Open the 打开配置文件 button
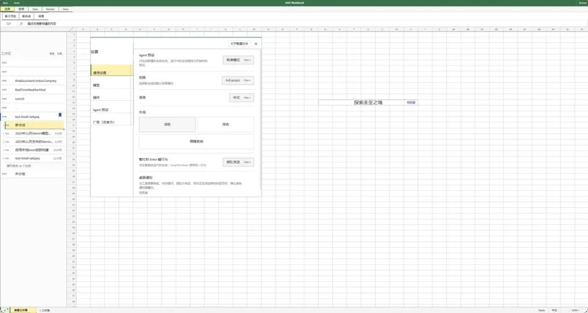 239,44
